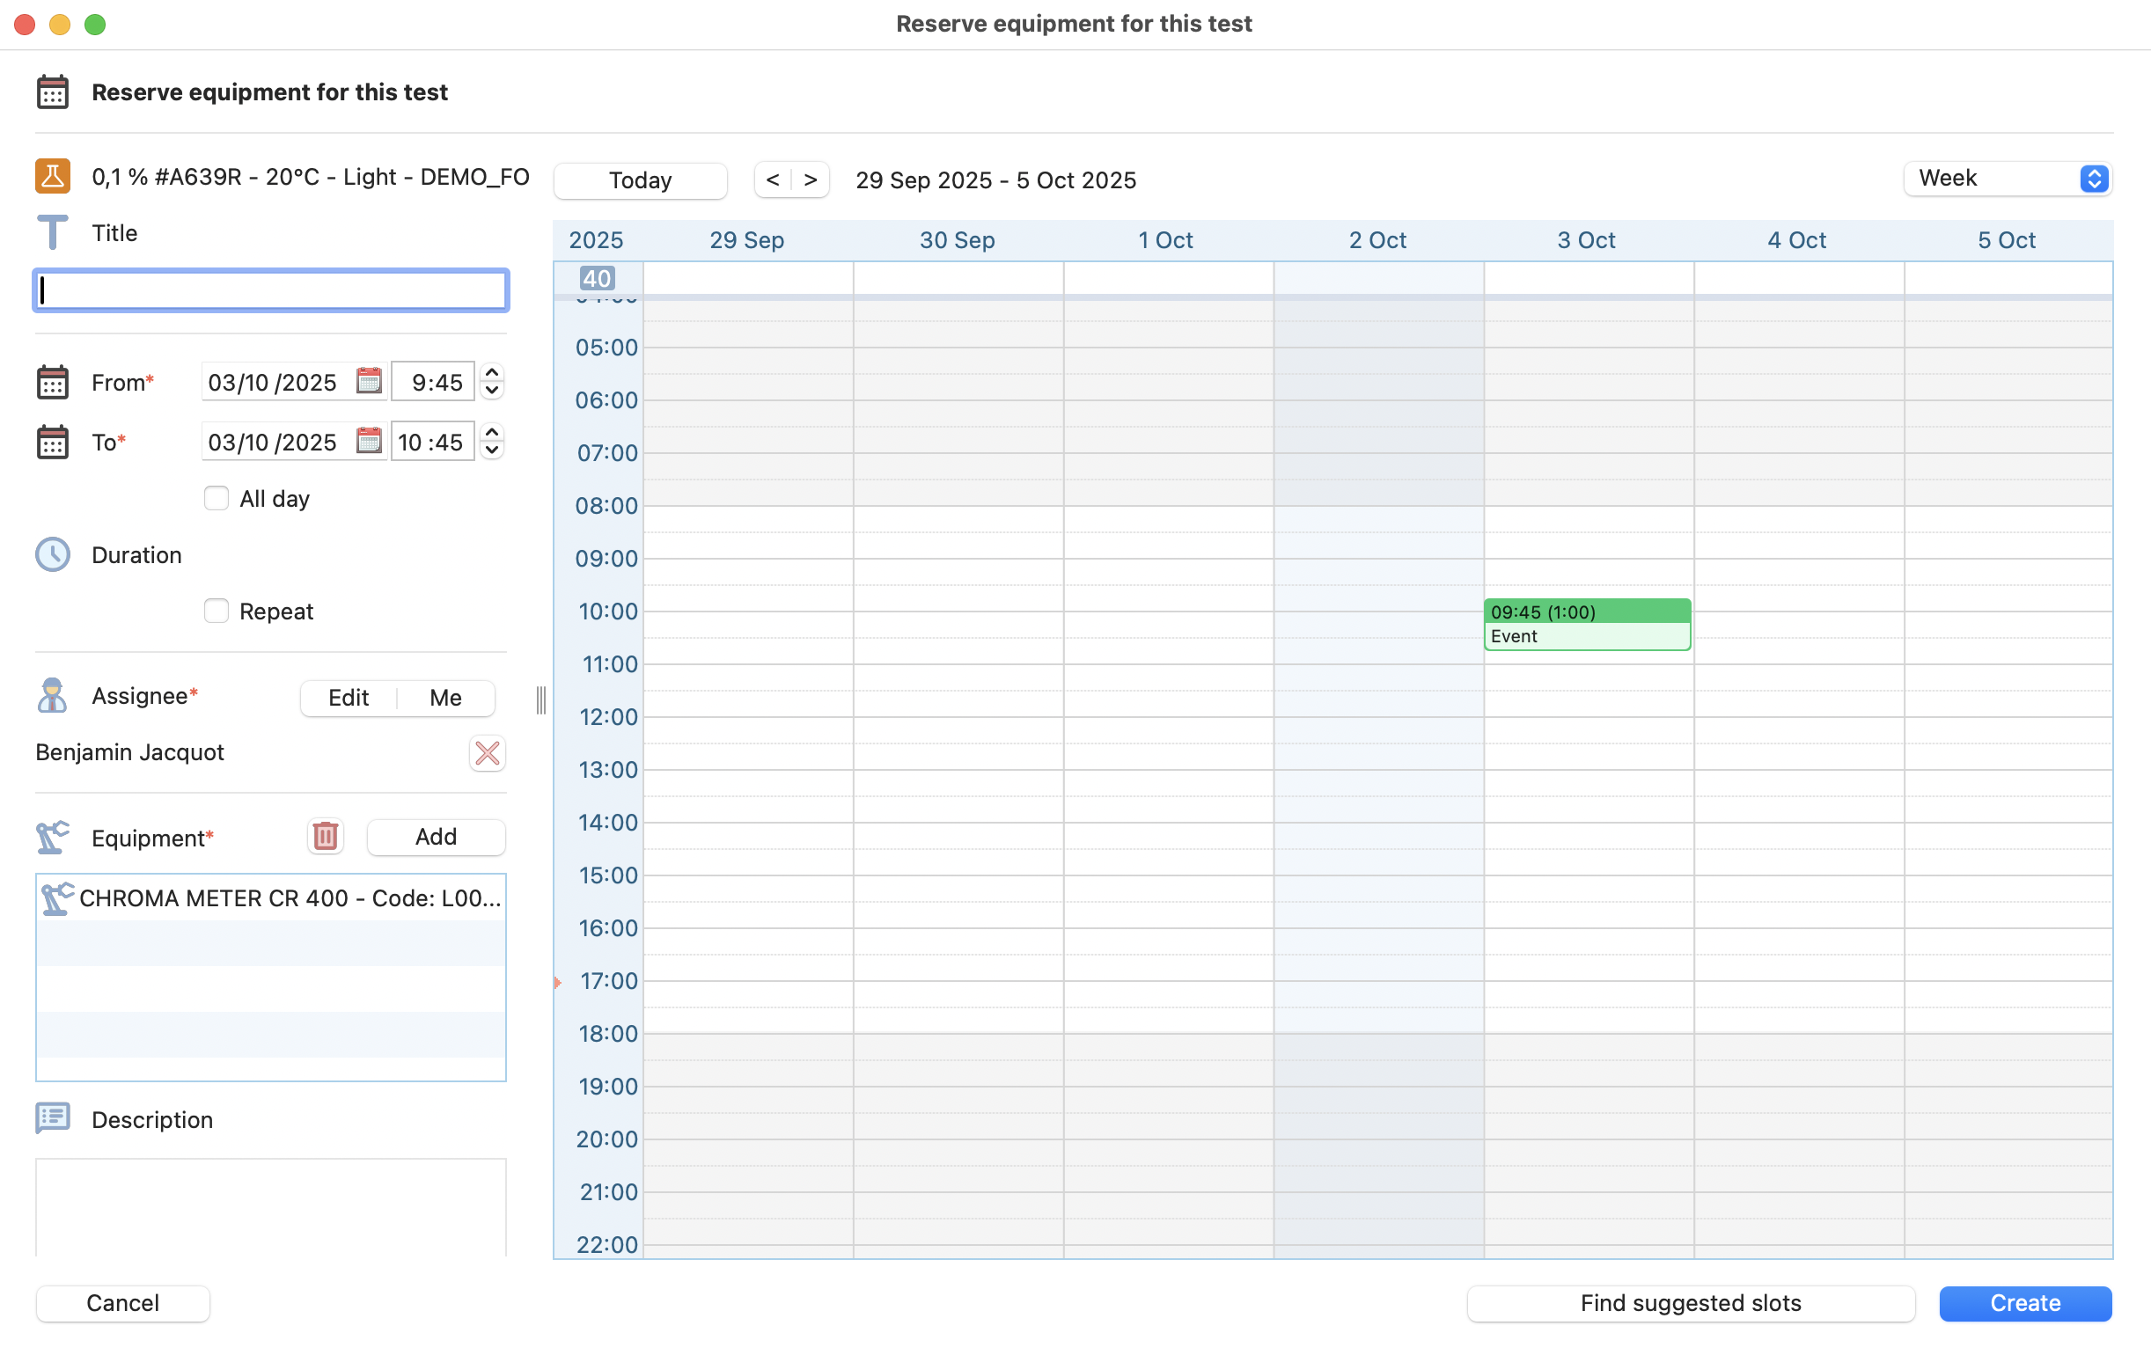The width and height of the screenshot is (2151, 1355).
Task: Decrease the To time with stepper down
Action: 492,451
